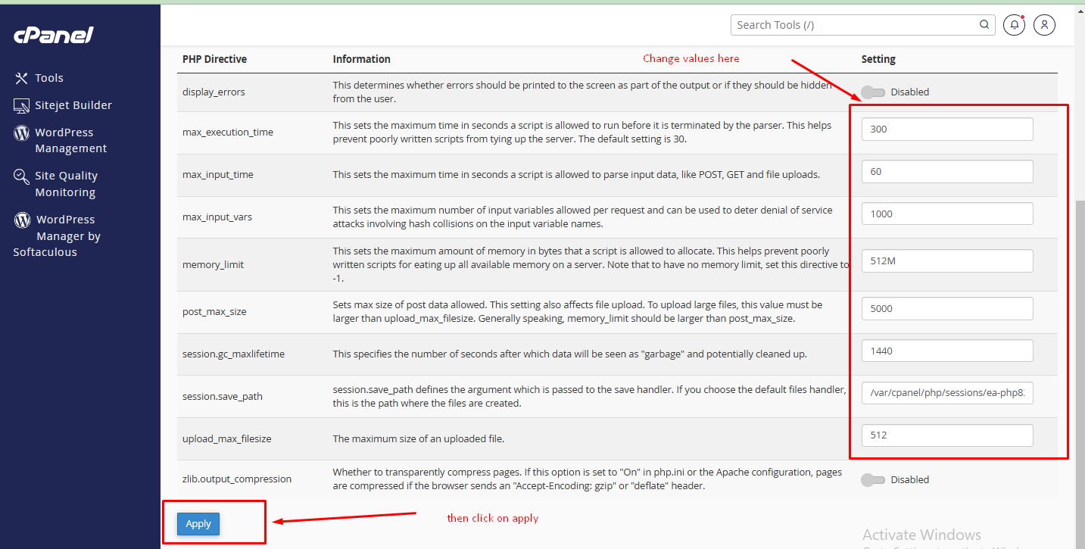Click the Tools wrench icon in sidebar
The height and width of the screenshot is (549, 1085).
point(21,78)
